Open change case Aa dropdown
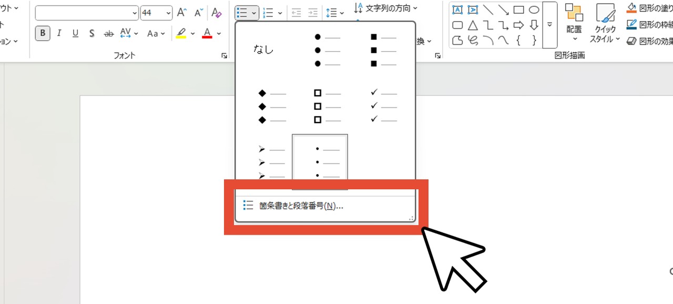Viewport: 673px width, 304px height. click(x=156, y=33)
